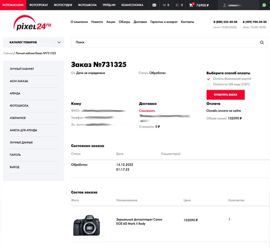Open Избранное in sidebar
The image size is (270, 249).
click(x=18, y=118)
